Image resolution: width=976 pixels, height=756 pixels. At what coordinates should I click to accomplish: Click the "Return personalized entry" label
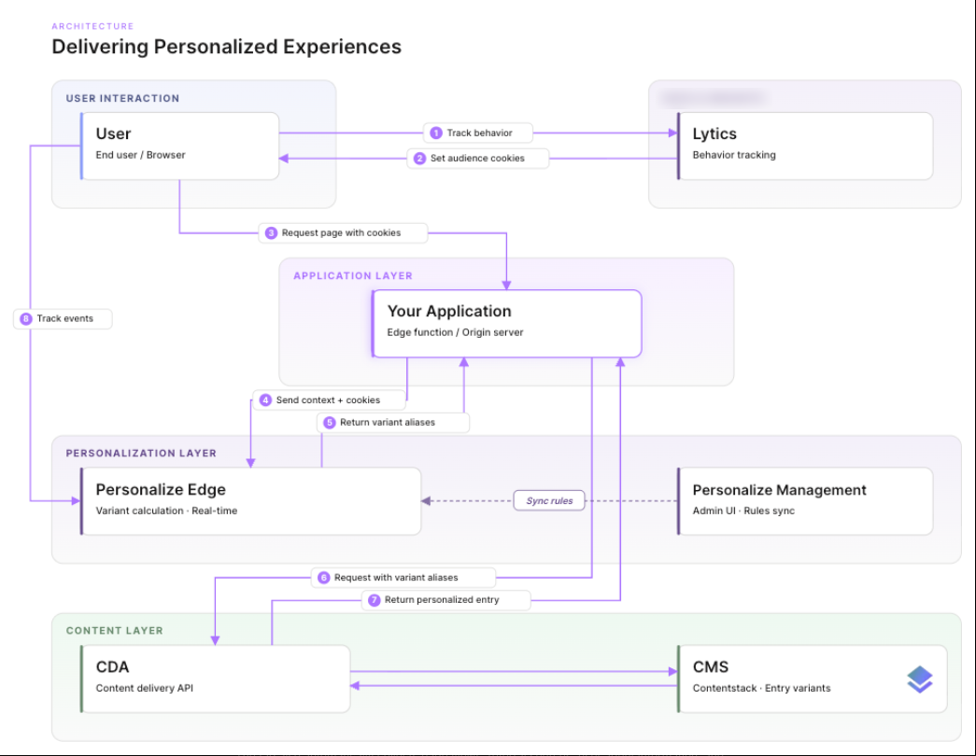[446, 600]
